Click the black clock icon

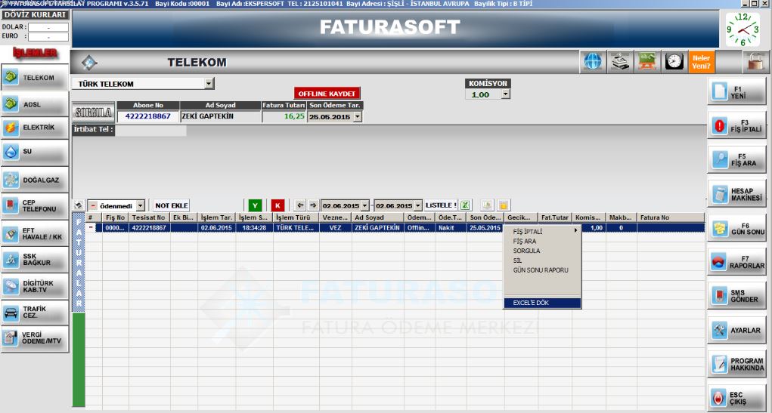pos(674,61)
